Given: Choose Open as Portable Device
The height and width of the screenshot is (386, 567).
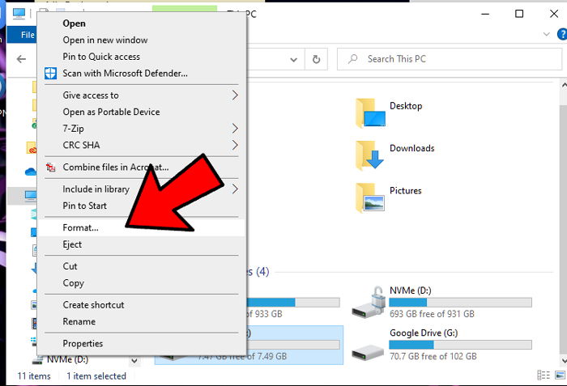Looking at the screenshot, I should point(142,112).
